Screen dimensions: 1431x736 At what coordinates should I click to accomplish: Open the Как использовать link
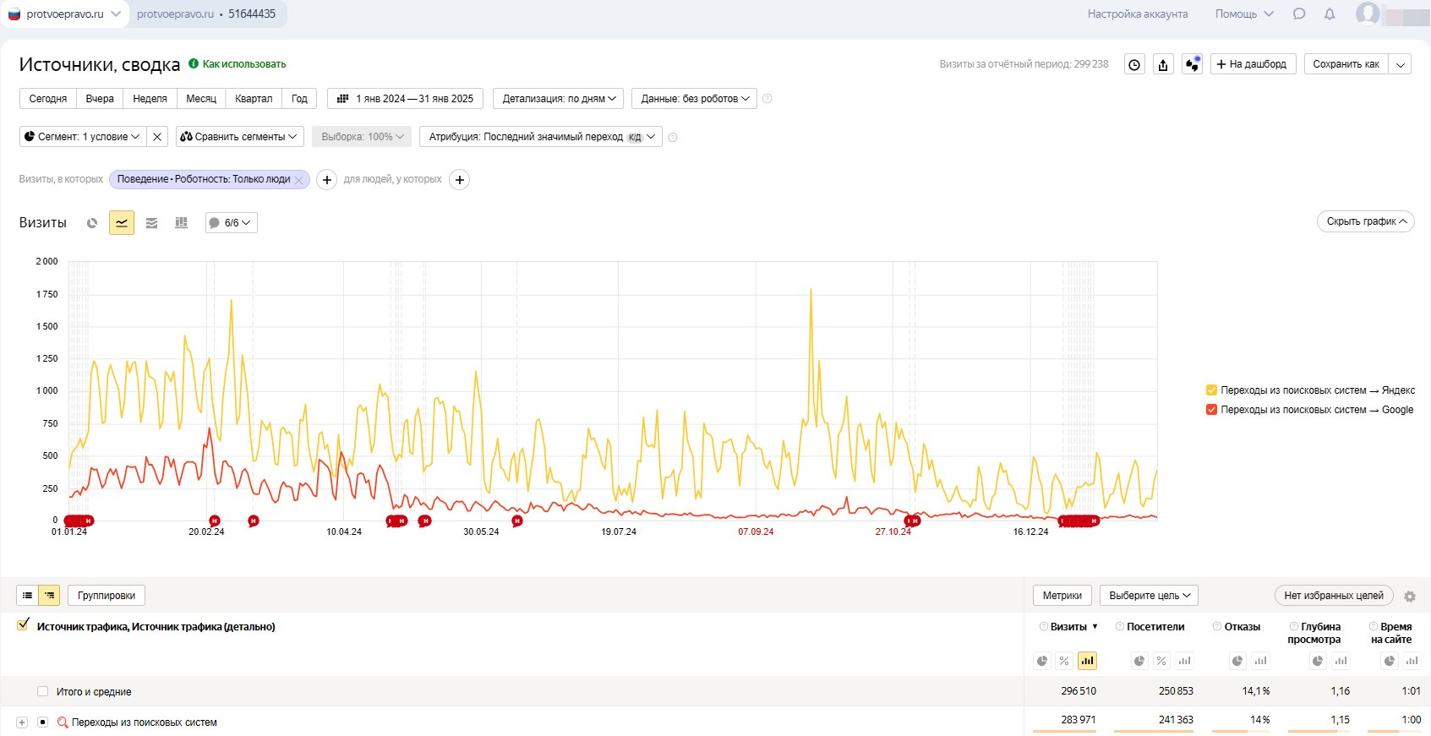tap(243, 64)
